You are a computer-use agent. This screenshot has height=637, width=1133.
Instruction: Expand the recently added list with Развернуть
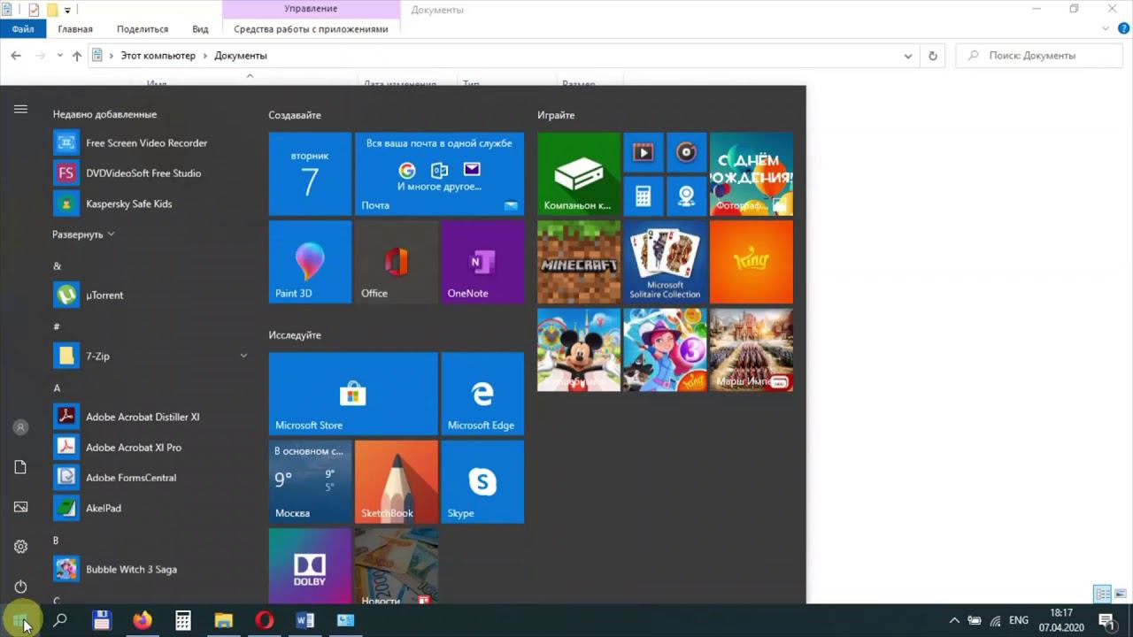coord(83,234)
